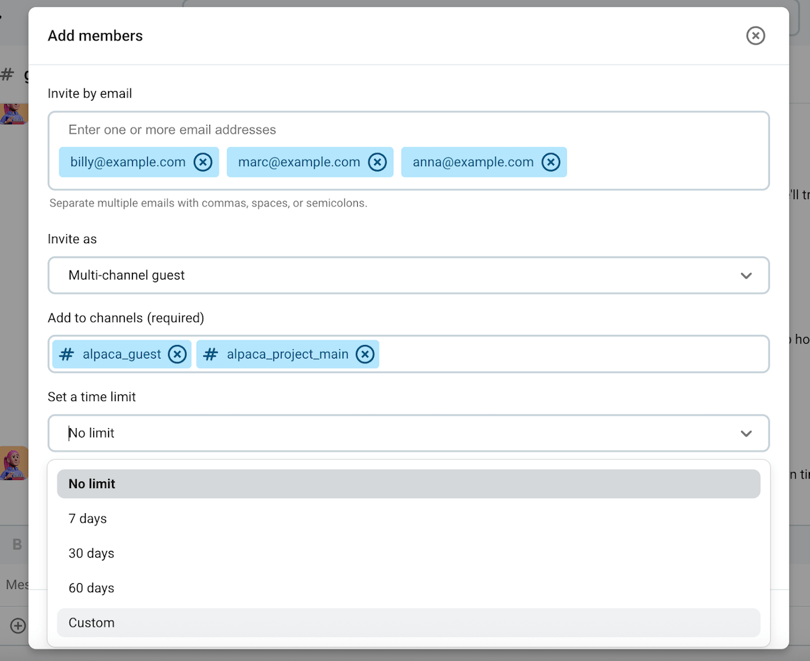810x661 pixels.
Task: Close the Add members dialog
Action: (755, 36)
